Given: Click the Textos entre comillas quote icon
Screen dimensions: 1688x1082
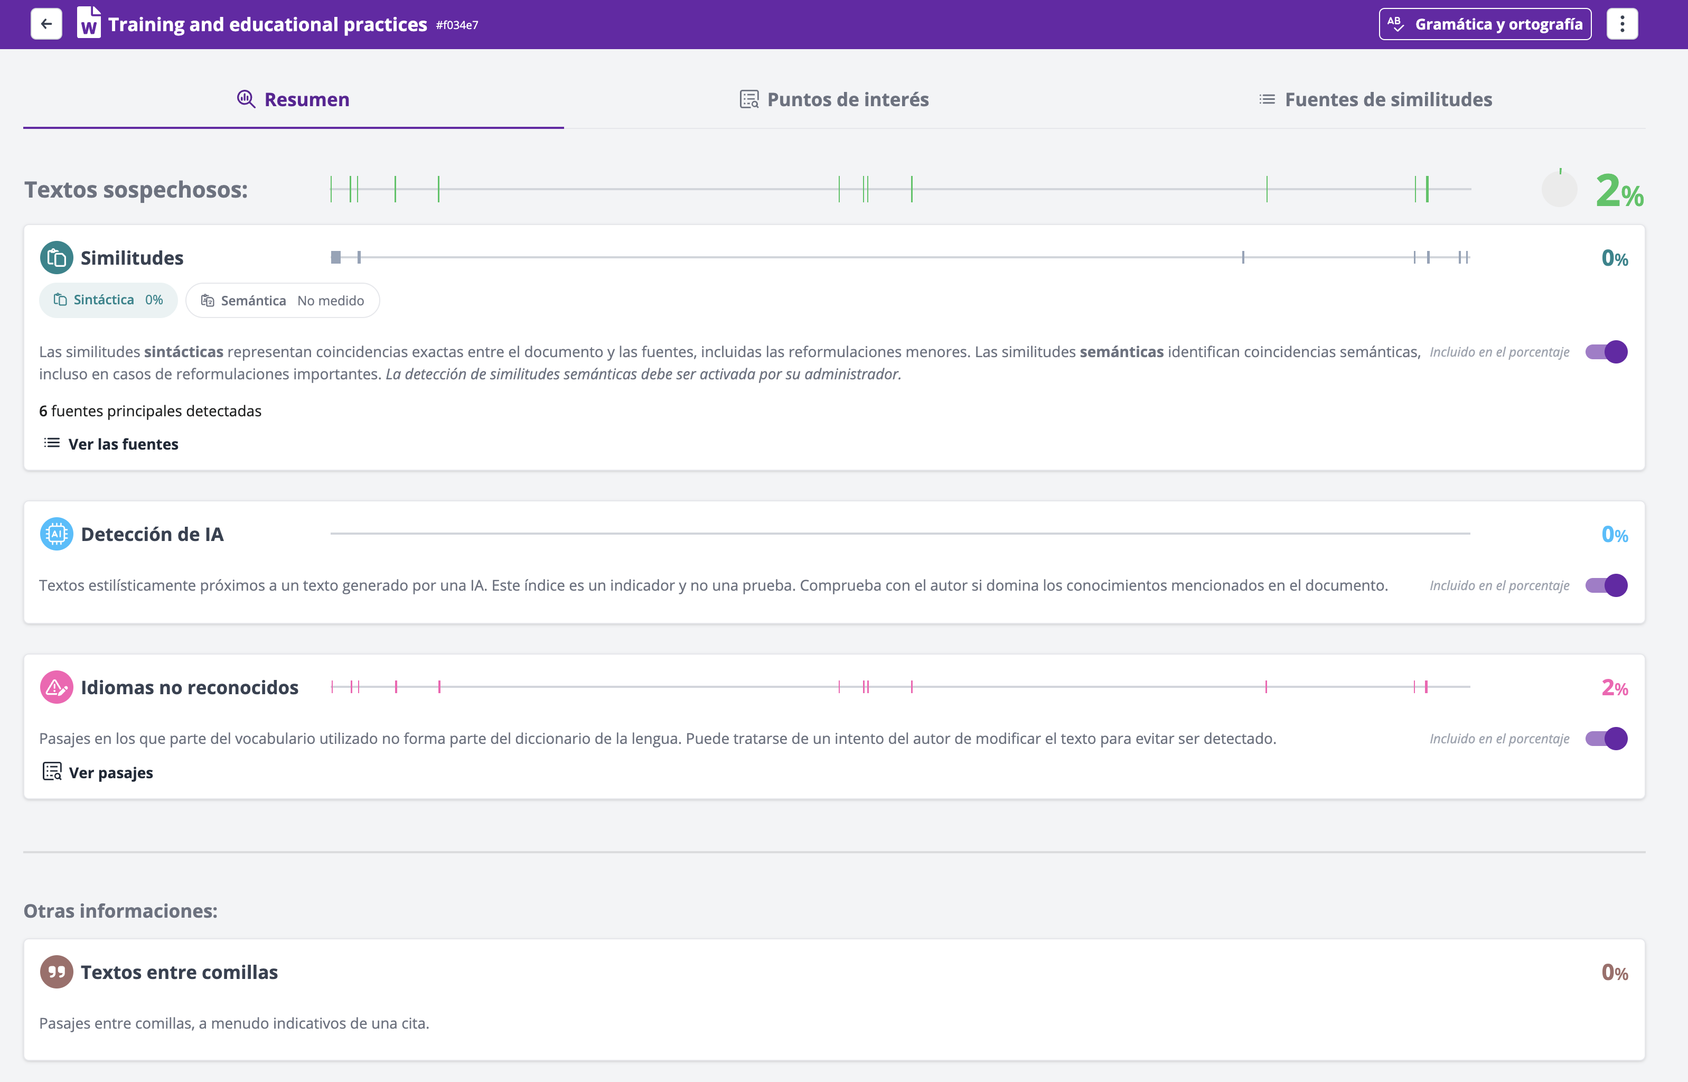Looking at the screenshot, I should 56,972.
